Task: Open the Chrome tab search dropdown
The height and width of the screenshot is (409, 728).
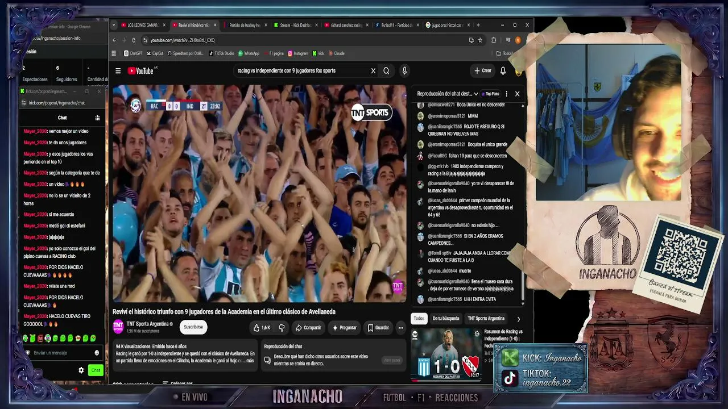Action: coord(114,25)
